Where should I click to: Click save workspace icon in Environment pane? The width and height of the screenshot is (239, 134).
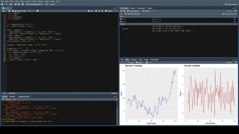(124, 11)
